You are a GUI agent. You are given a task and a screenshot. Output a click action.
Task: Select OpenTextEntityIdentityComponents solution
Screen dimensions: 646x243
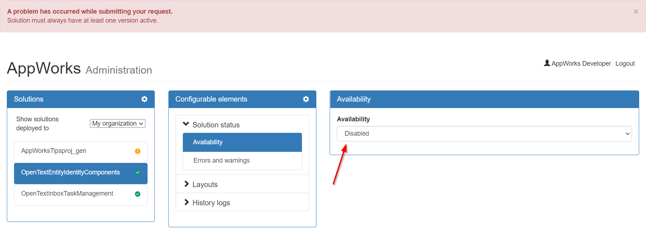[81, 173]
